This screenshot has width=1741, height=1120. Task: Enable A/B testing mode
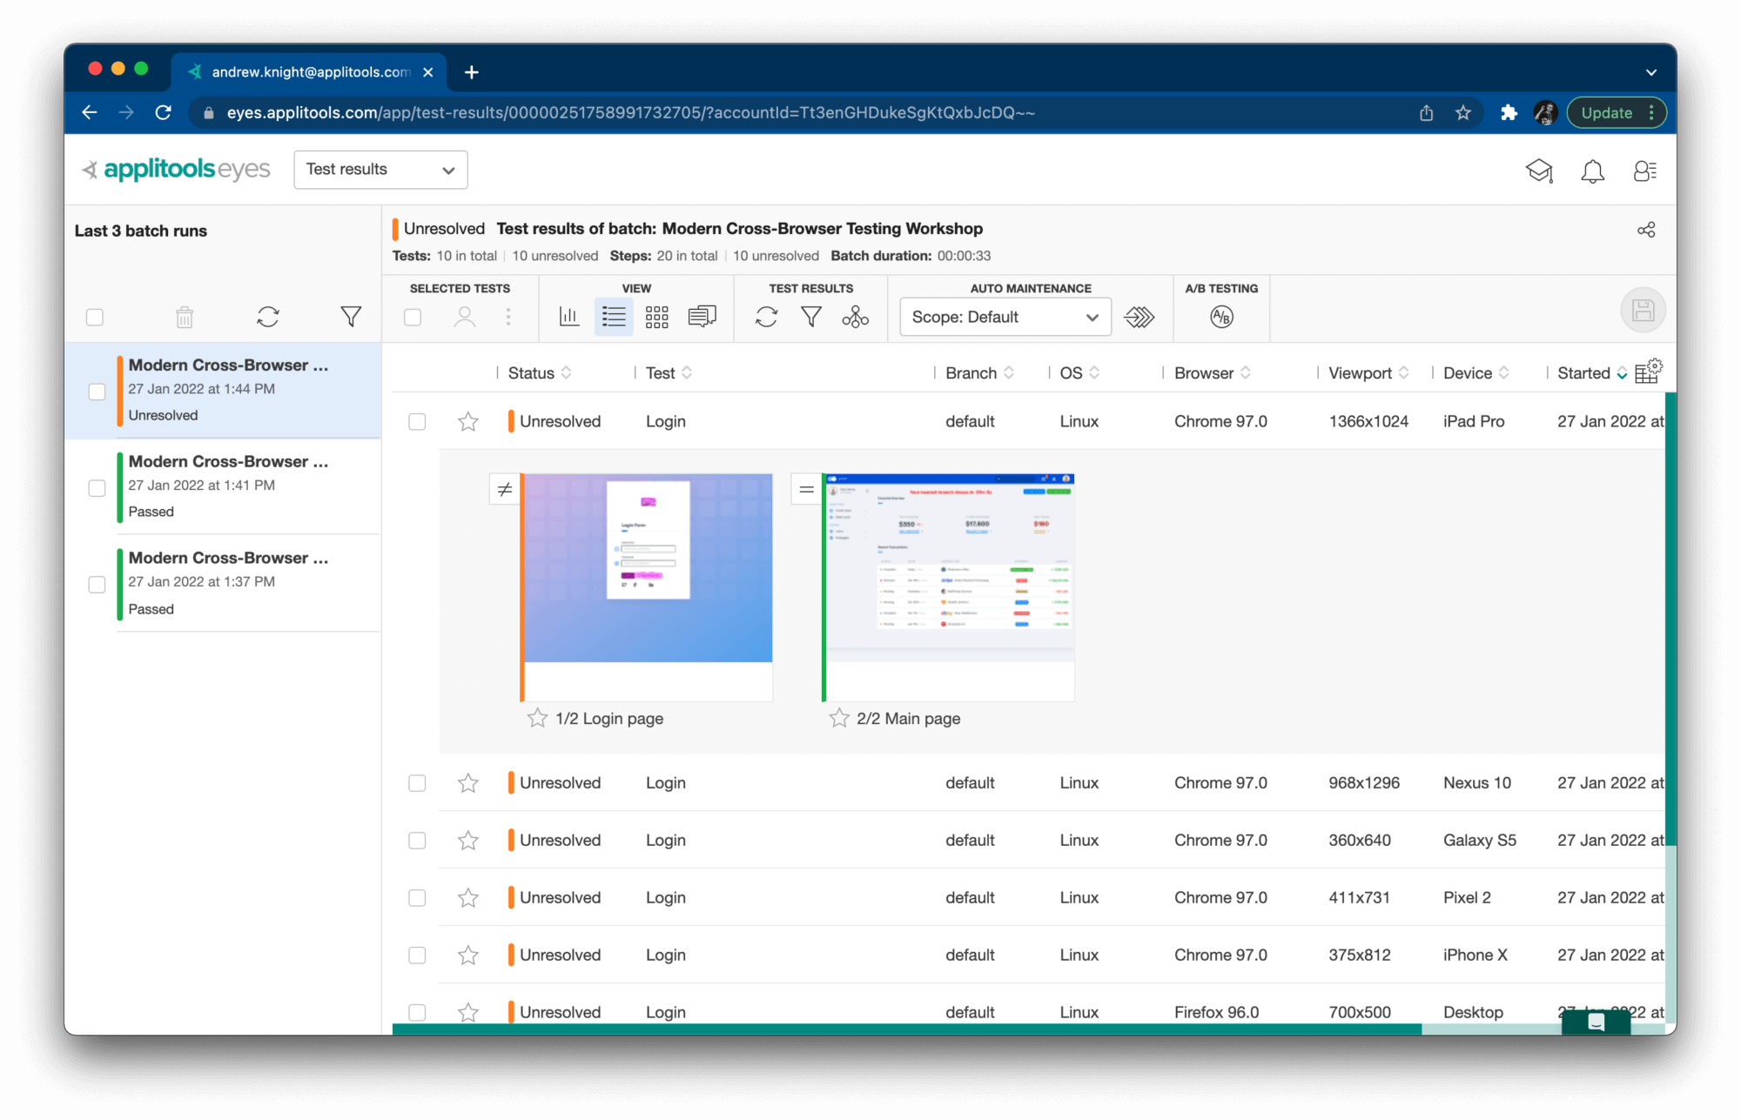[1220, 317]
